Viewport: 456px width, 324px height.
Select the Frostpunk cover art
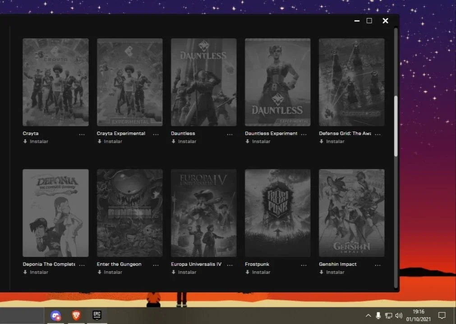[278, 213]
